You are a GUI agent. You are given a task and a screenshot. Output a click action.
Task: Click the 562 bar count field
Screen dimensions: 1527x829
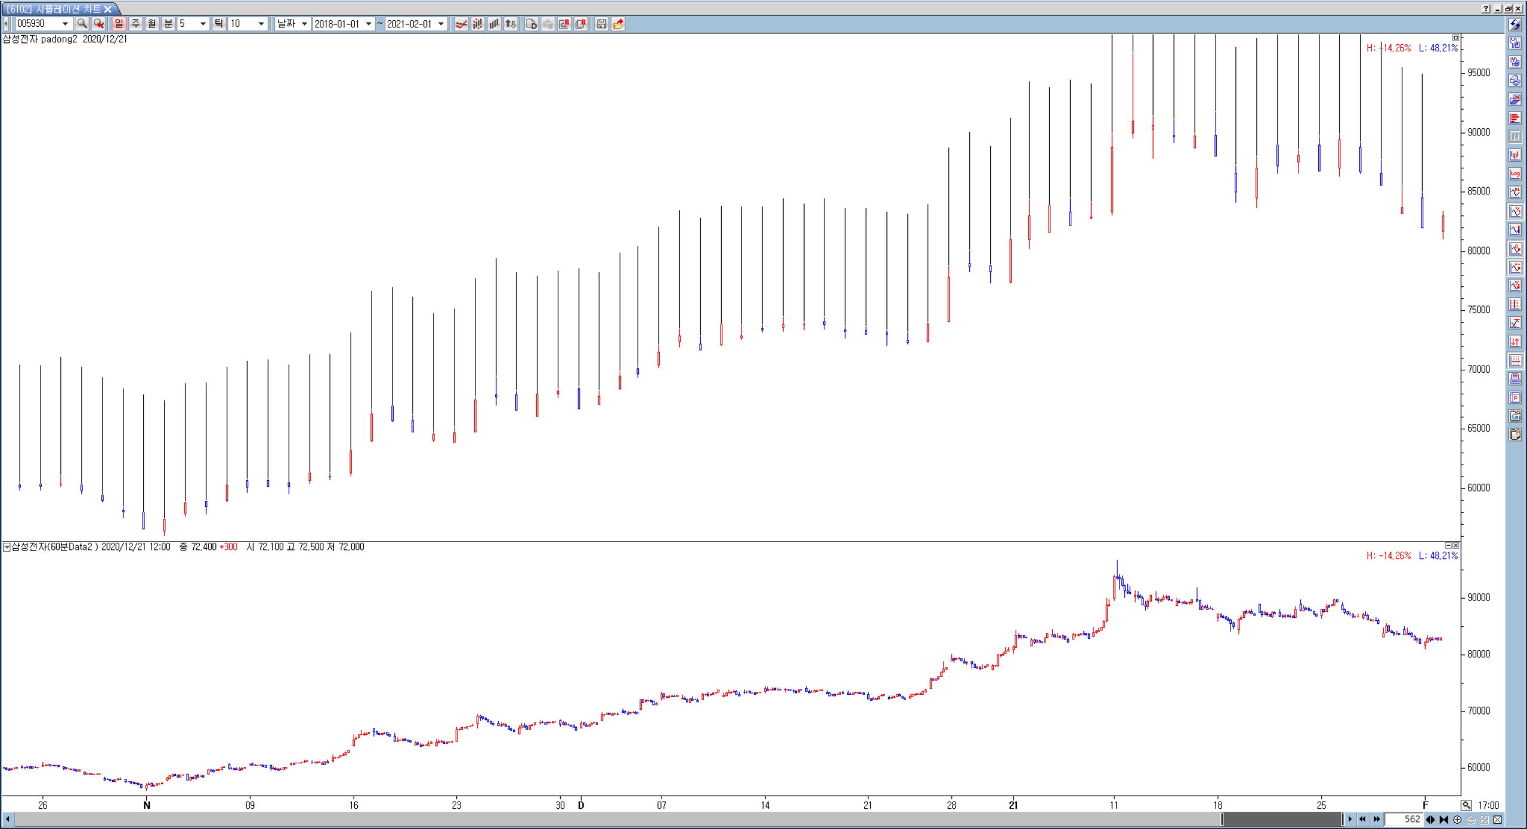pos(1404,819)
